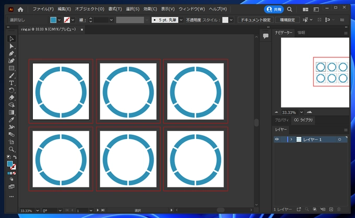
Task: Toggle lock column for レイヤー 1
Action: [283, 139]
